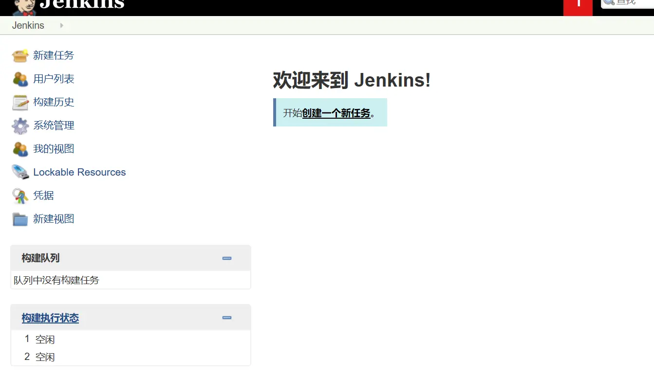
Task: Open 我的视图 link
Action: [x=54, y=149]
